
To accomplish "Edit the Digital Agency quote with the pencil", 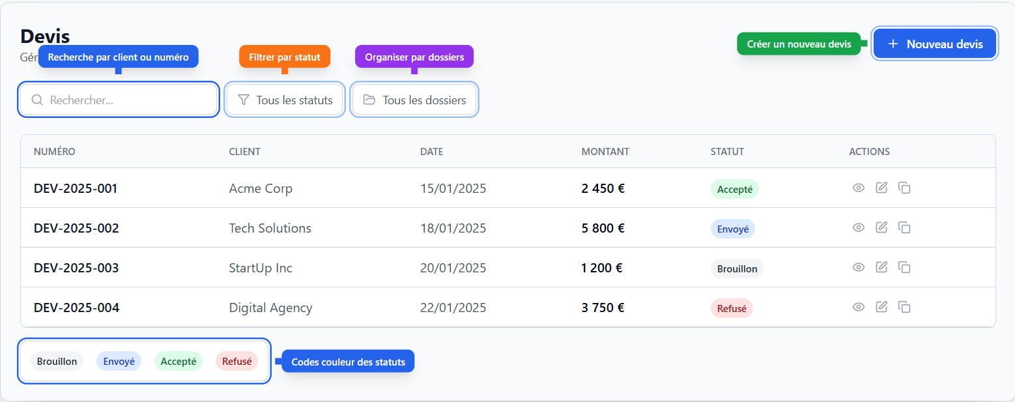I will coord(881,307).
